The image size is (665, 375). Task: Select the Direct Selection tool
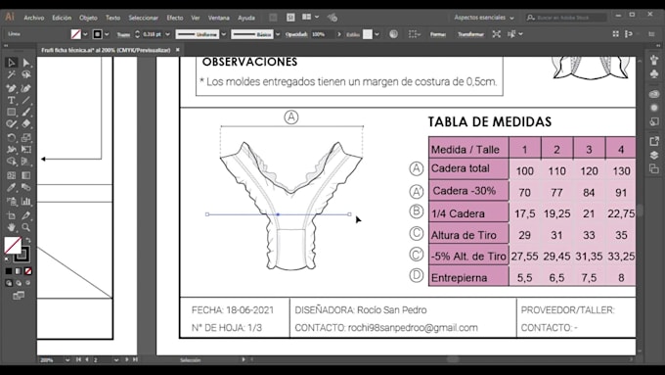tap(25, 63)
